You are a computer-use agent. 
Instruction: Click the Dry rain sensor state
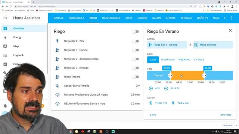[138, 86]
